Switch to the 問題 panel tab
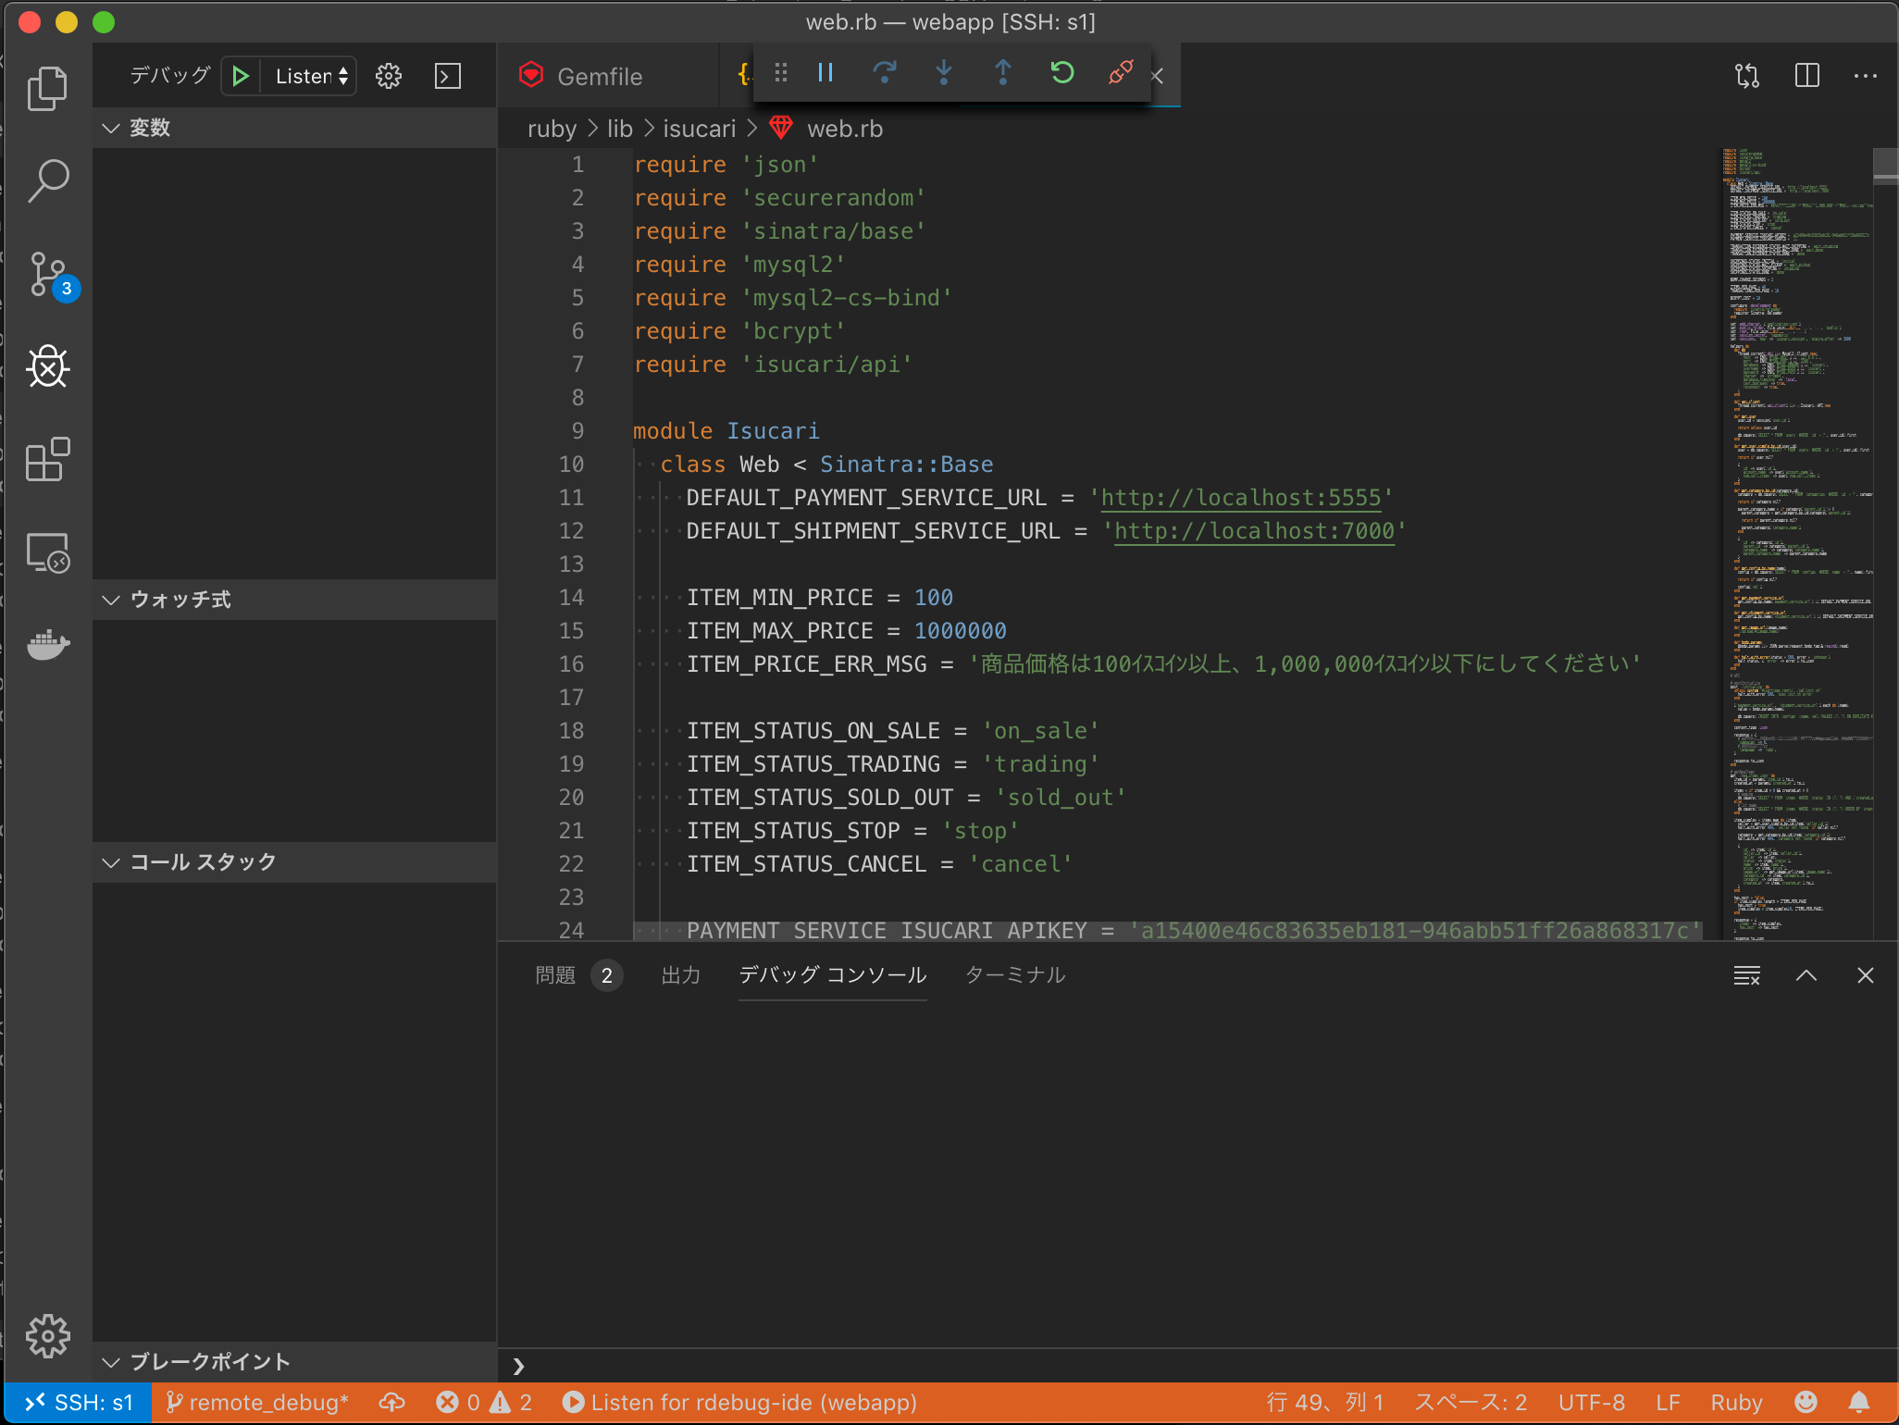 578,975
